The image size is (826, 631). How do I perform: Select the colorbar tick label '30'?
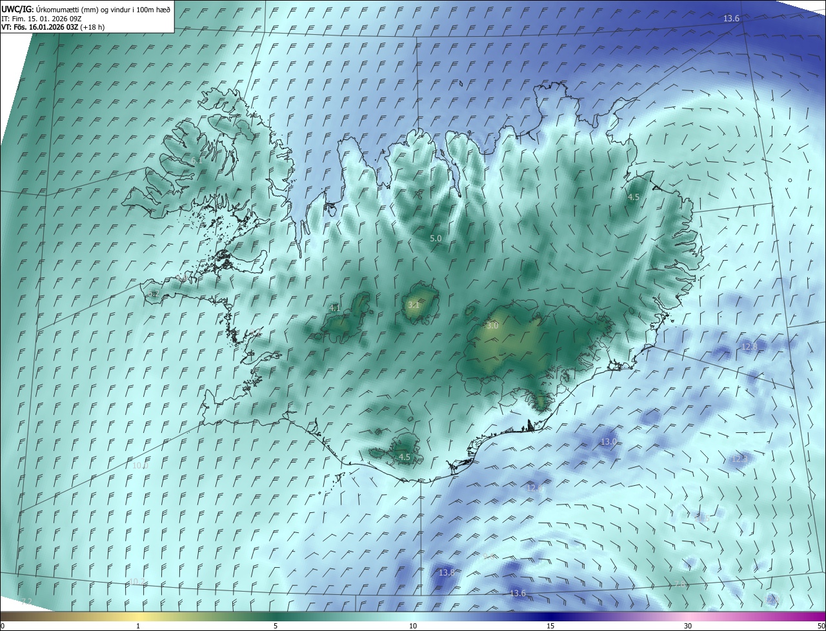[688, 626]
